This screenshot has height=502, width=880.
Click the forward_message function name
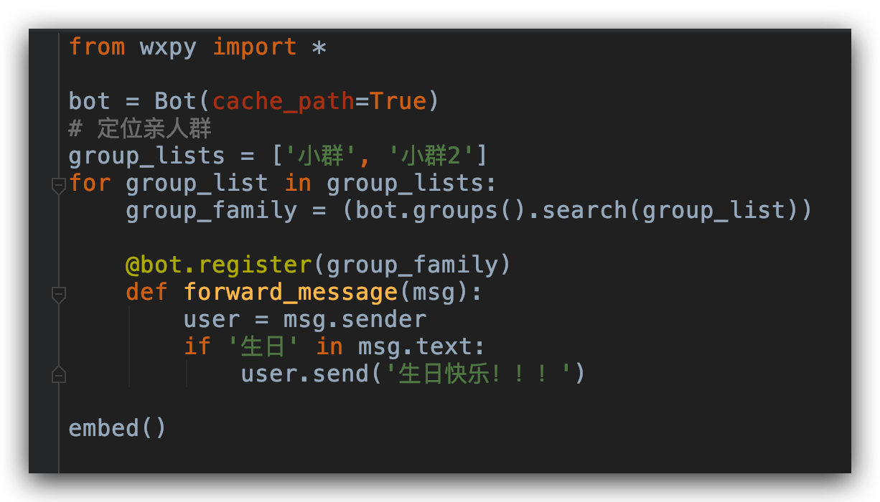[291, 293]
